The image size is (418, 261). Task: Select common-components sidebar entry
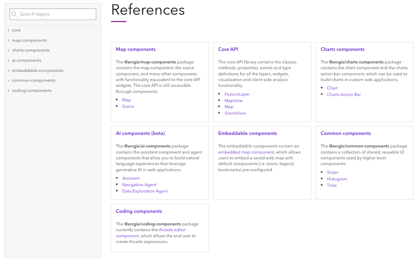coord(34,80)
